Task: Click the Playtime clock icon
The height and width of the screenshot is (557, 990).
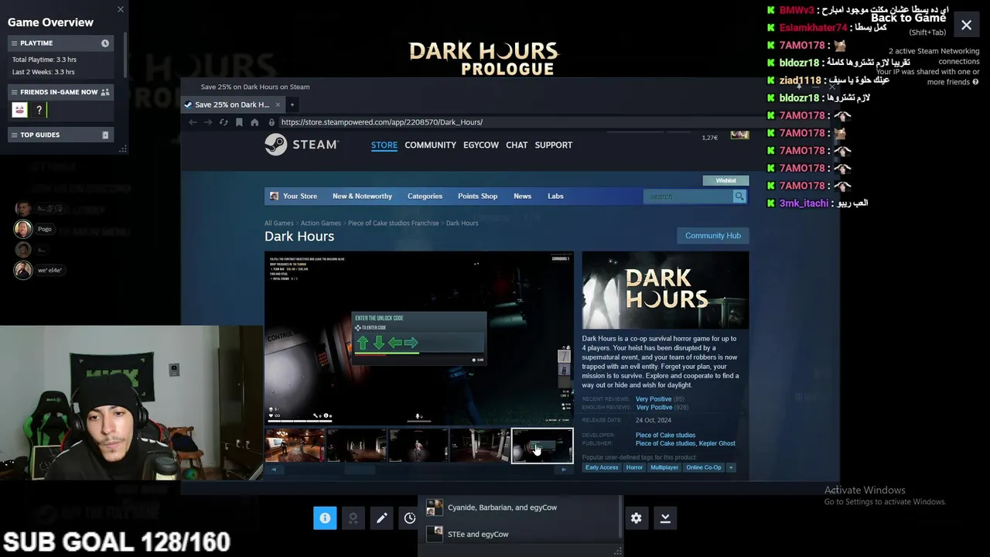Action: 105,43
